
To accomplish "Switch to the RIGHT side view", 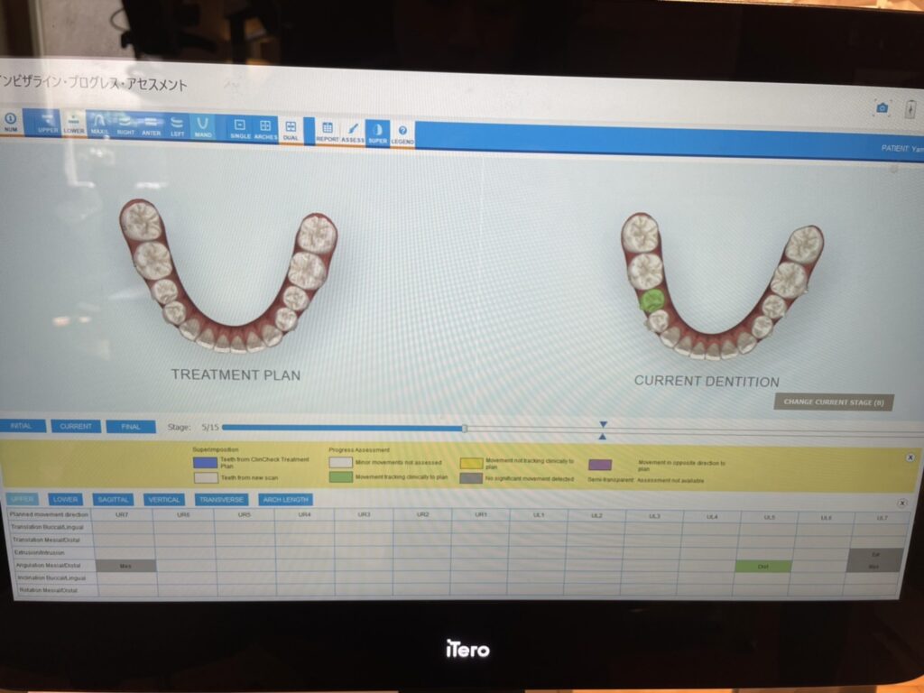I will pyautogui.click(x=125, y=125).
